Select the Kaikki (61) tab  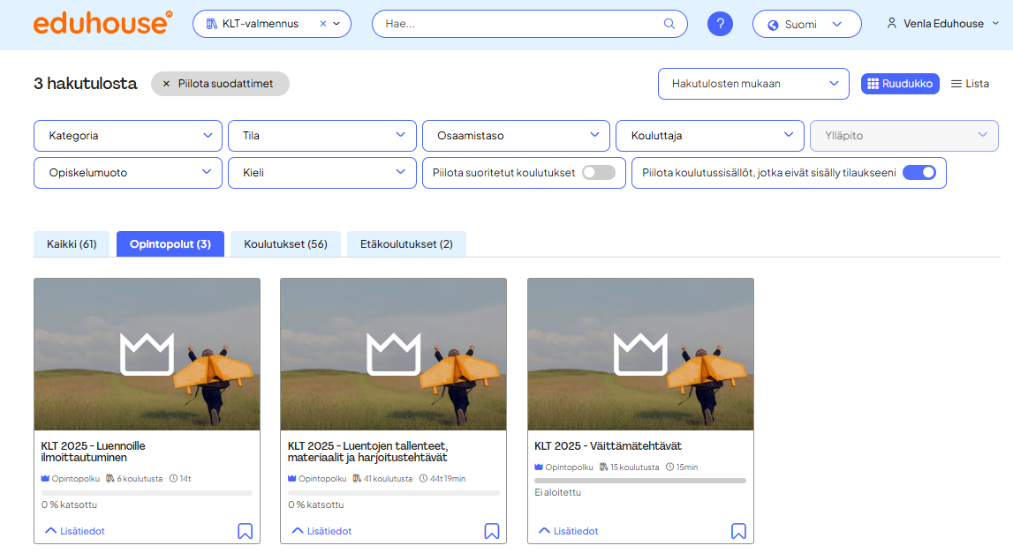(x=72, y=244)
